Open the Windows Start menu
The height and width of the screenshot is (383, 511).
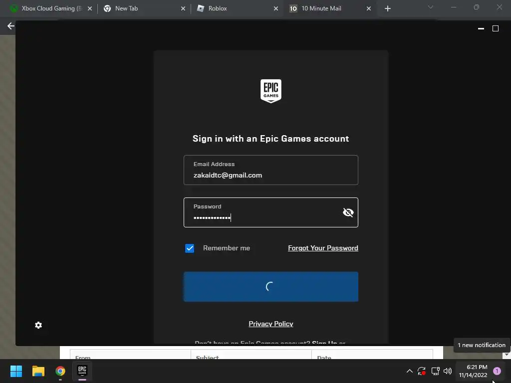pos(16,371)
